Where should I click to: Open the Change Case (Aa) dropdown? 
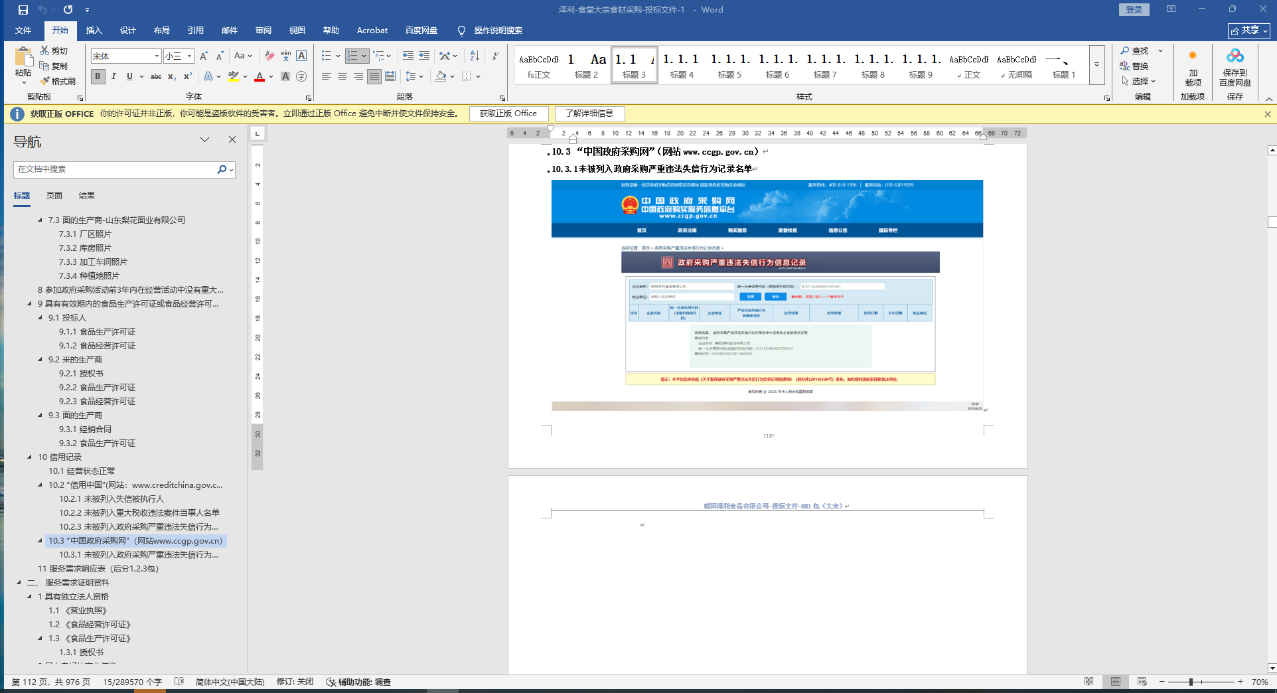[243, 56]
